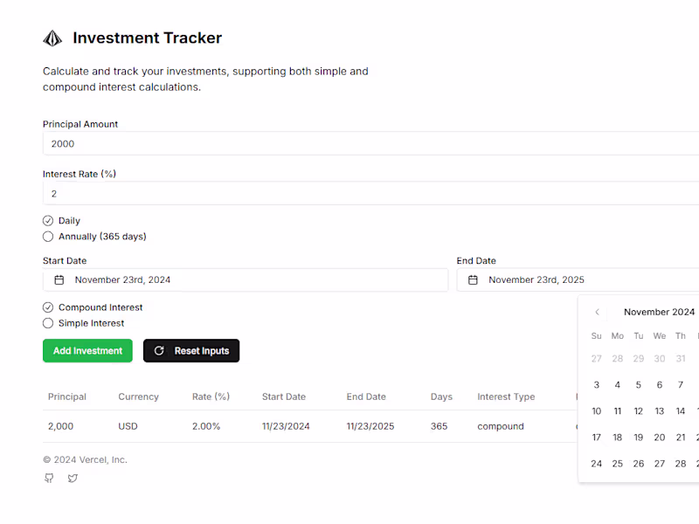Viewport: 699px width, 524px height.
Task: Click the calendar icon in End Date field
Action: point(473,279)
